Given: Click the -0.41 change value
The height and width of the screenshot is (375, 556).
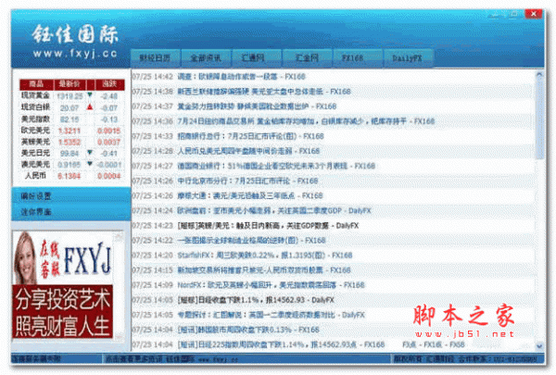Looking at the screenshot, I should (108, 154).
